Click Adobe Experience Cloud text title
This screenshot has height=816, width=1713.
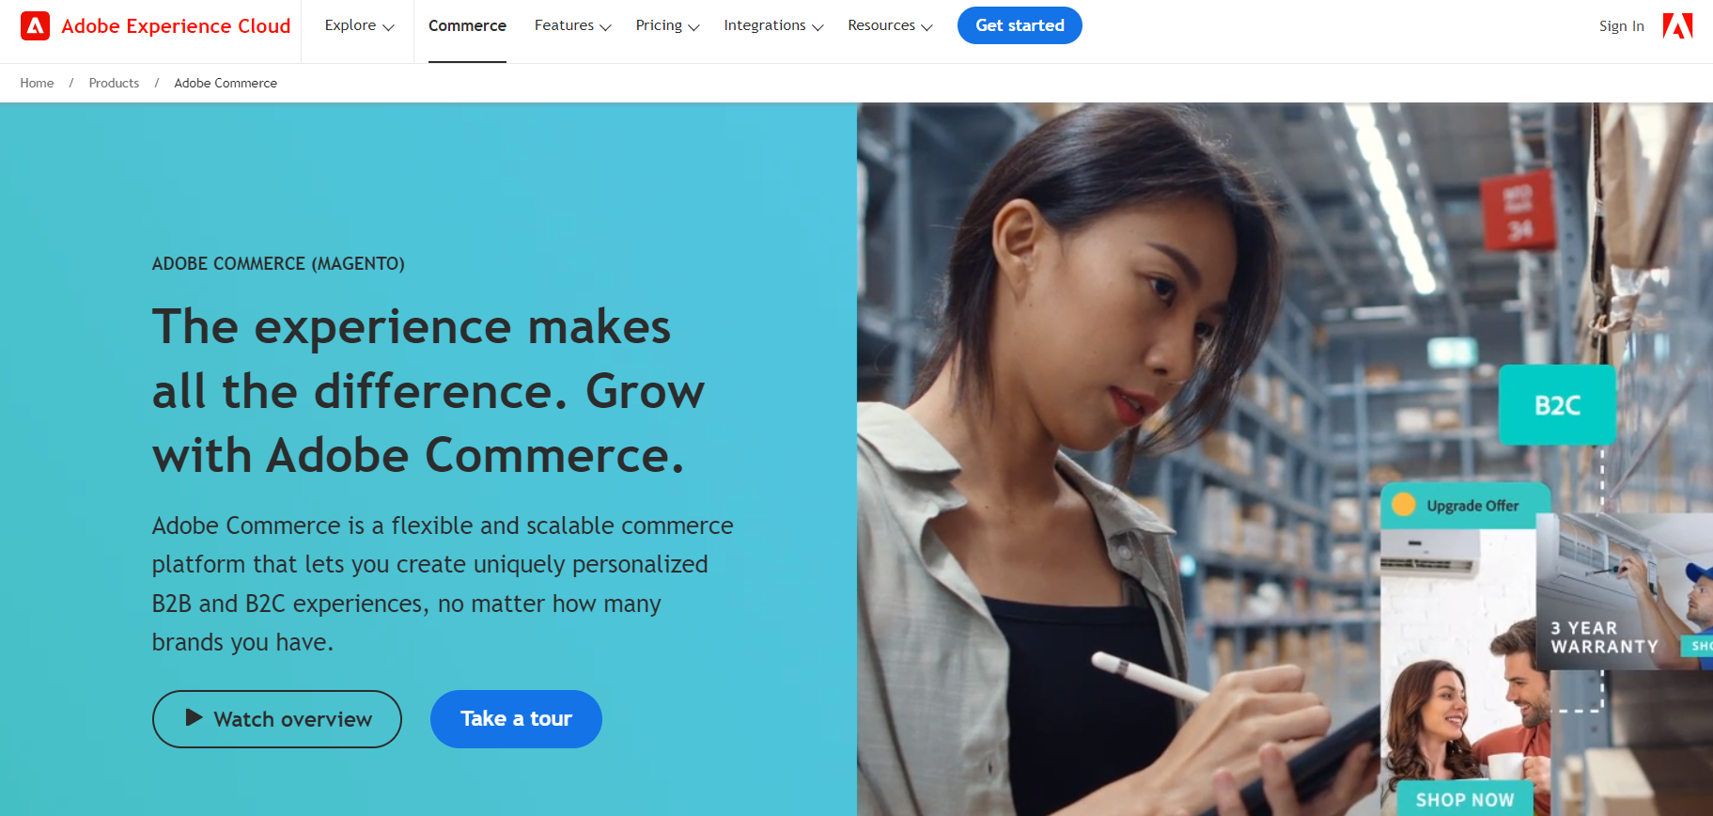tap(176, 26)
